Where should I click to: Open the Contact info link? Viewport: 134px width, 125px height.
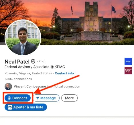[x=64, y=73]
